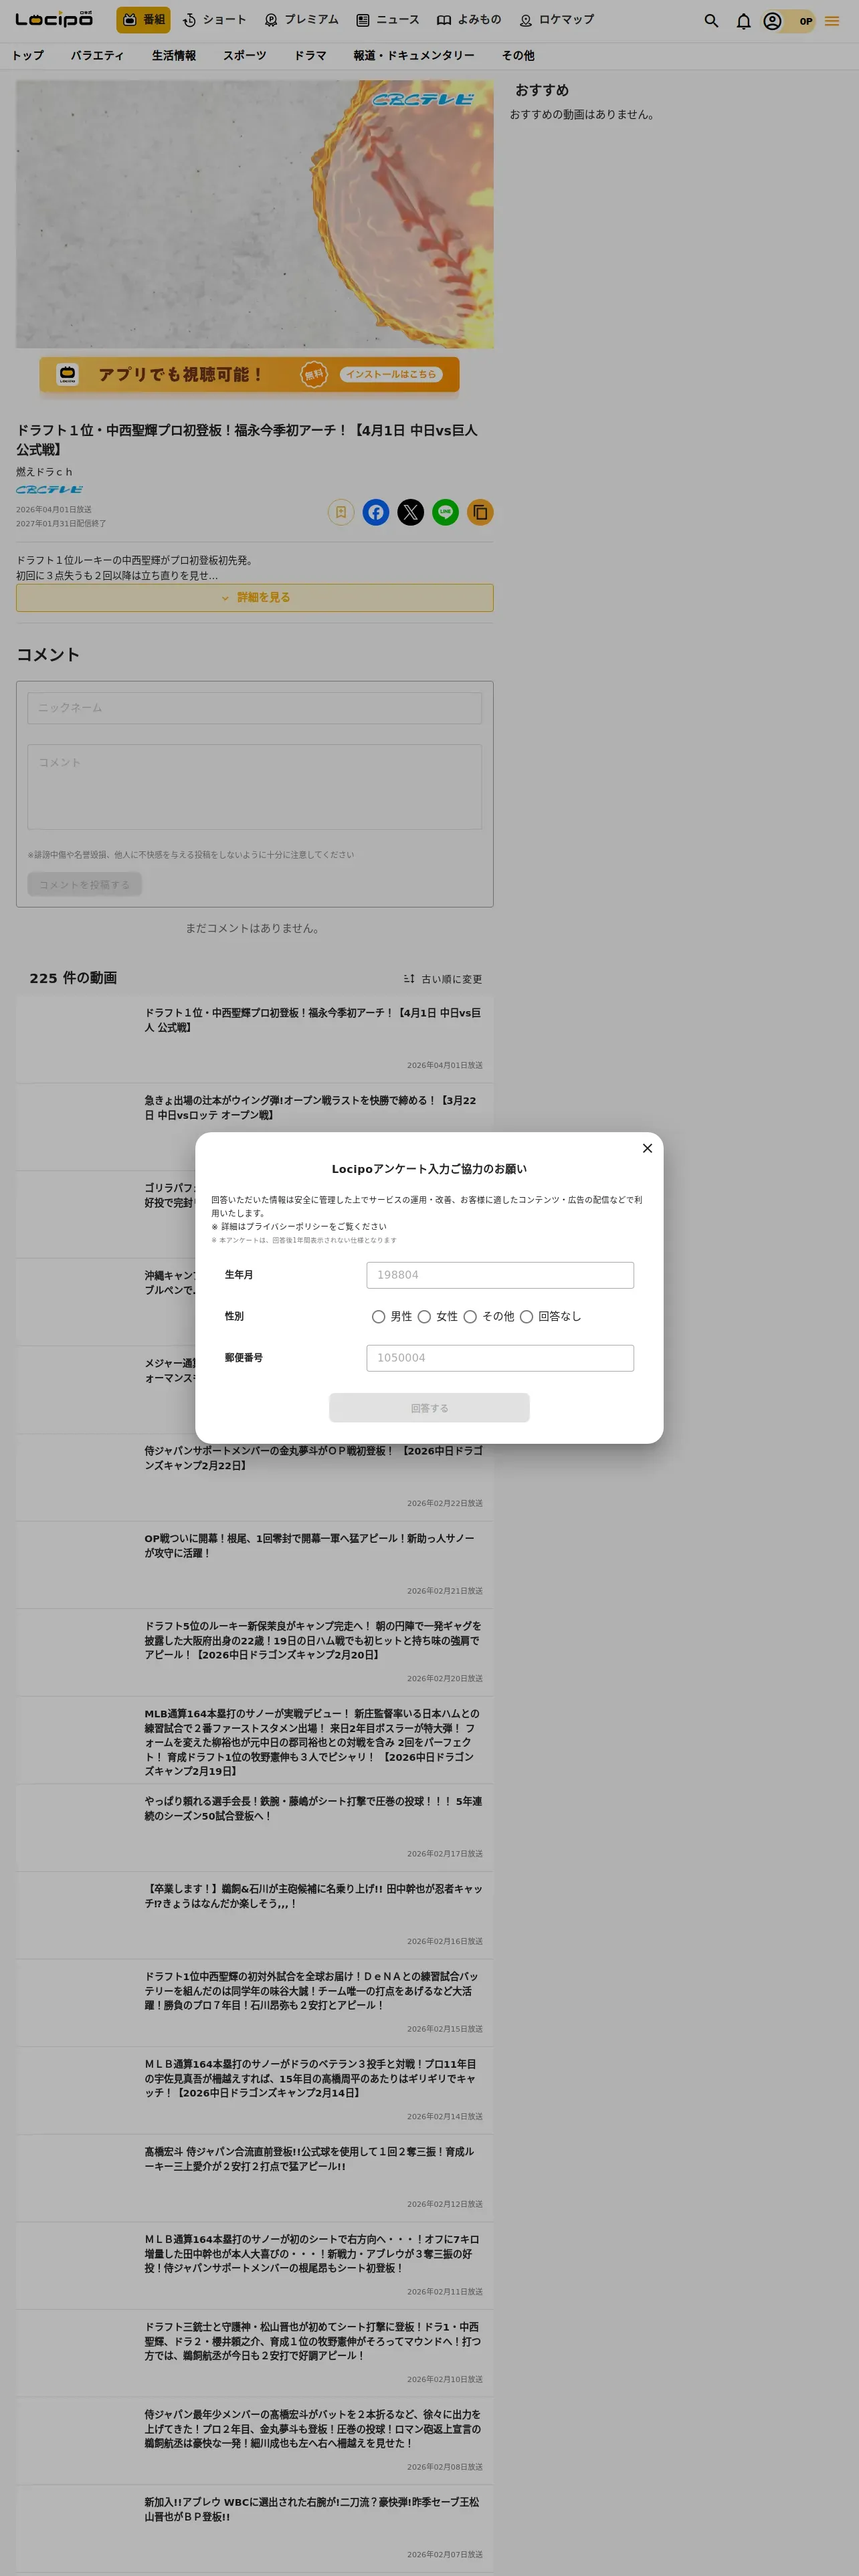This screenshot has height=2576, width=859.
Task: Select the 報道・ドキュメンタリー category tab
Action: pyautogui.click(x=414, y=56)
